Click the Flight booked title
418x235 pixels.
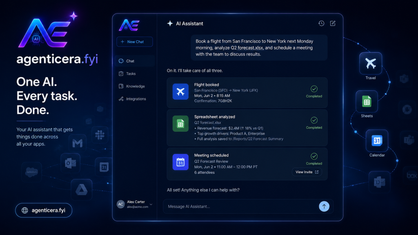coord(207,85)
